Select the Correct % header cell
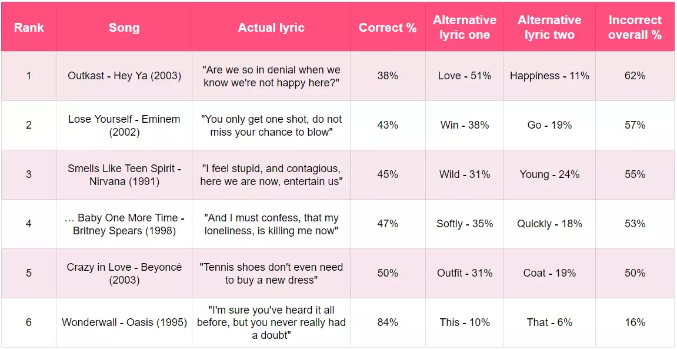Viewport: 677px width, 350px height. pos(388,28)
